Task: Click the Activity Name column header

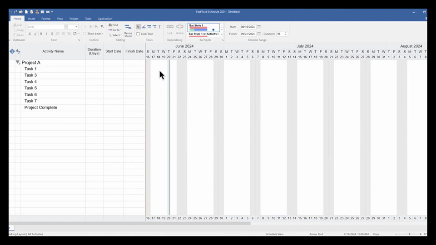Action: click(x=53, y=51)
